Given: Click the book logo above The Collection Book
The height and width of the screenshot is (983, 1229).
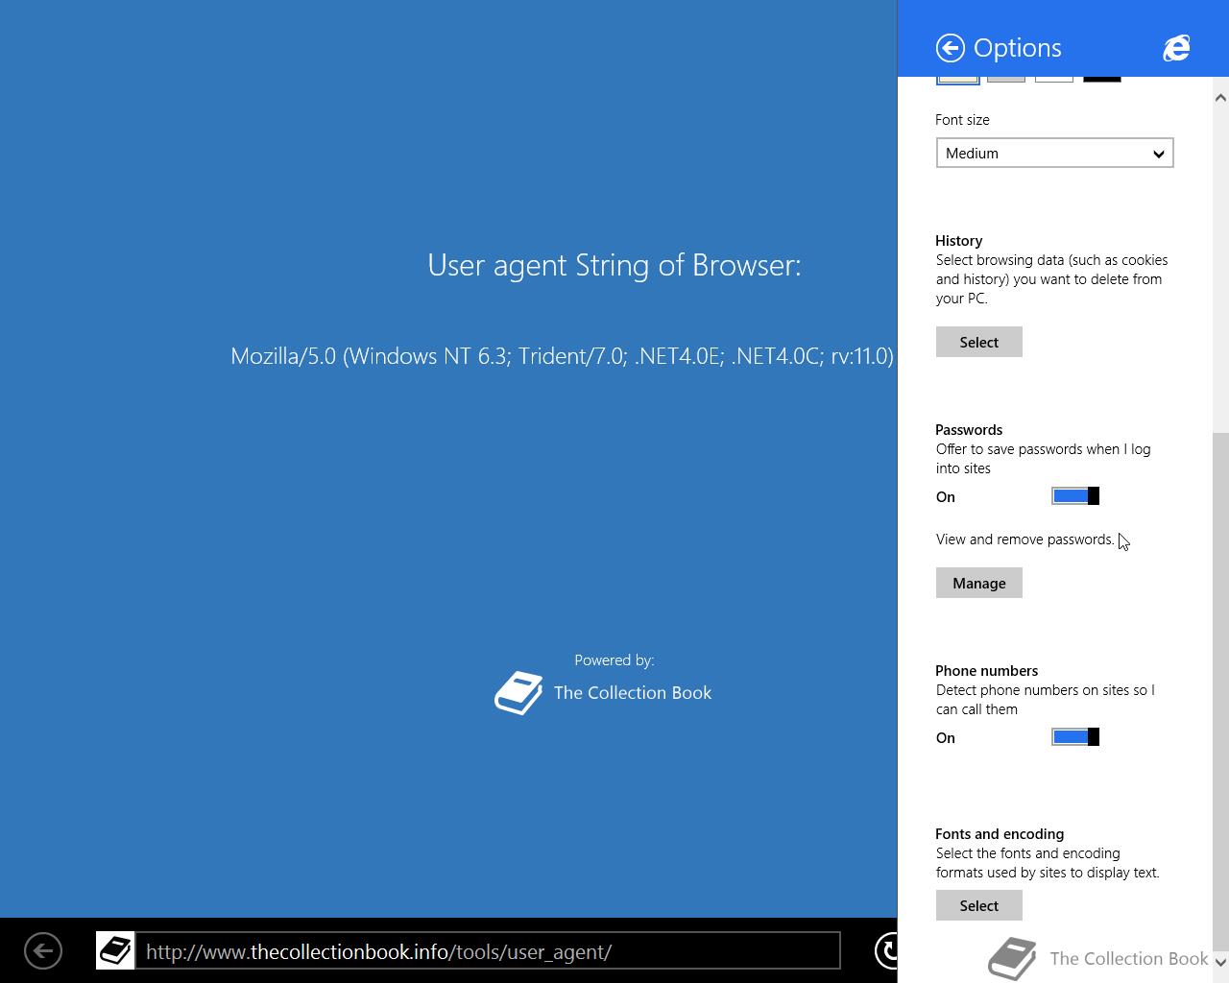Looking at the screenshot, I should click(518, 693).
